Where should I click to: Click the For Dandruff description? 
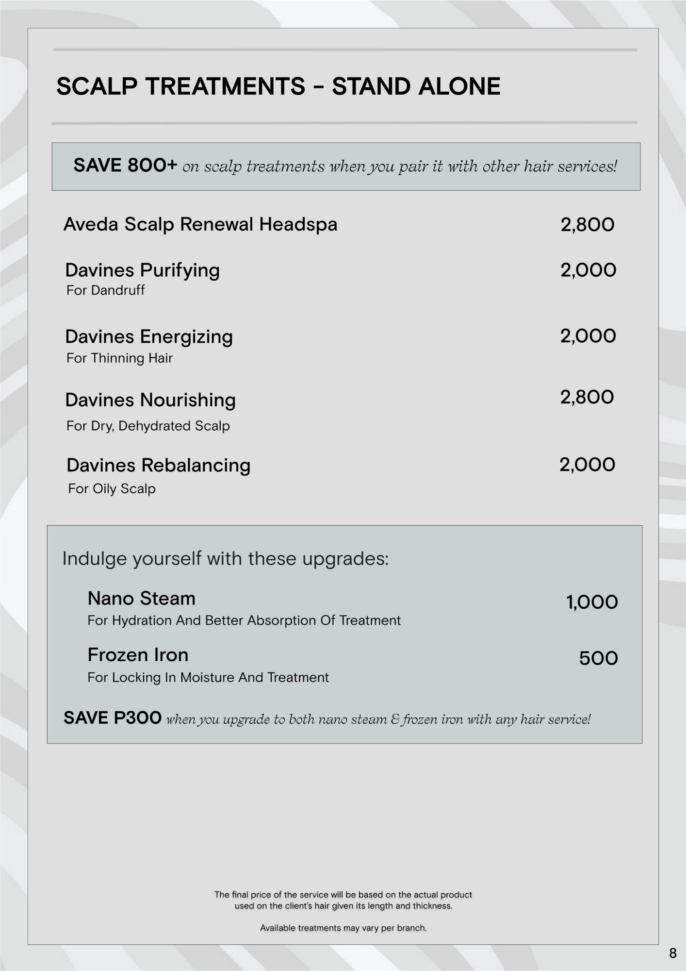(105, 290)
